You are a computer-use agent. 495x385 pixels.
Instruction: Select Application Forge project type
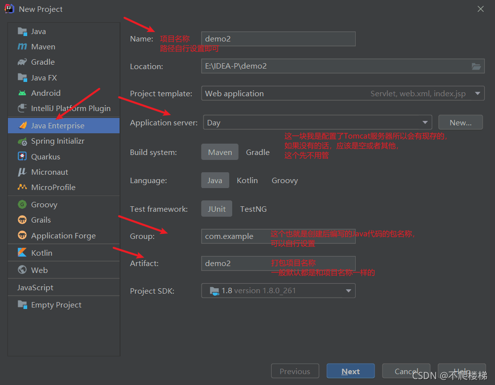64,235
